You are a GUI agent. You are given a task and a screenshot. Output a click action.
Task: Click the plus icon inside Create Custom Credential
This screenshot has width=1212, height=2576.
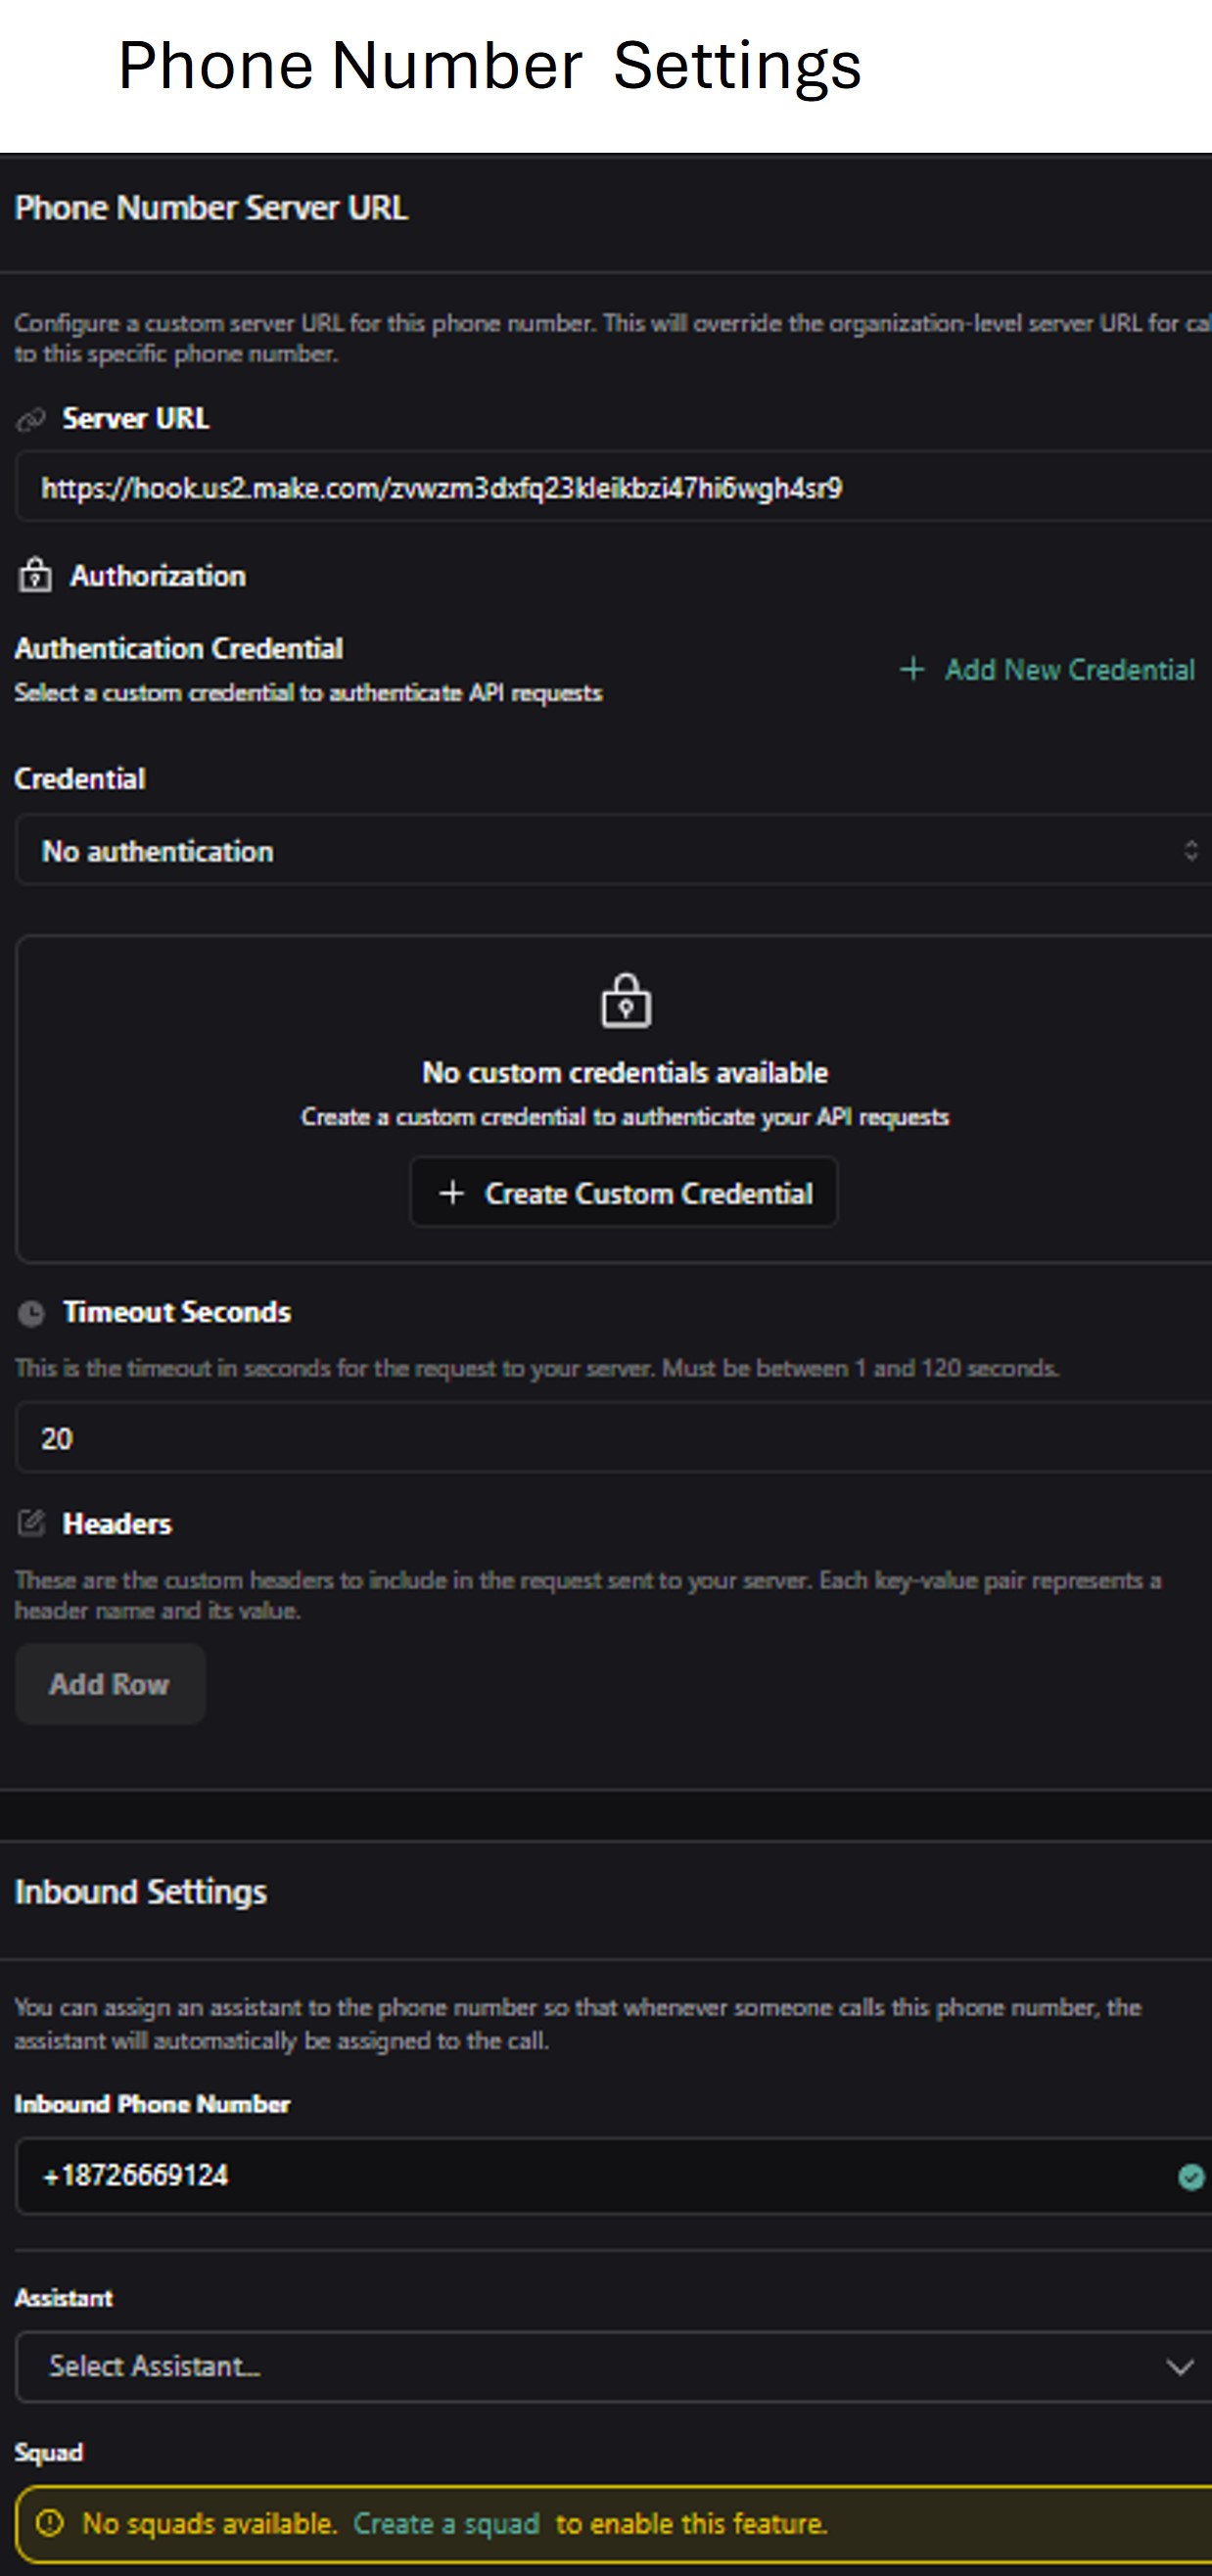[452, 1192]
